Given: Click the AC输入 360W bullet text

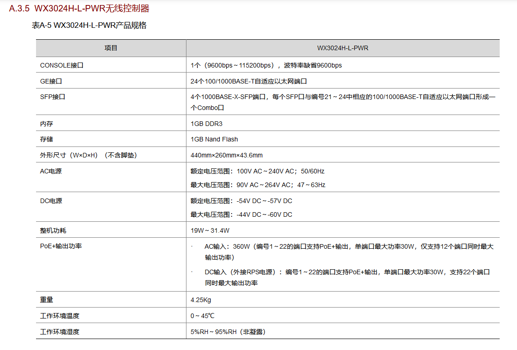Looking at the screenshot, I should pos(349,252).
